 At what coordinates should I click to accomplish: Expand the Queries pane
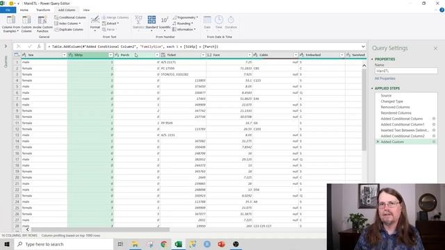click(x=6, y=46)
